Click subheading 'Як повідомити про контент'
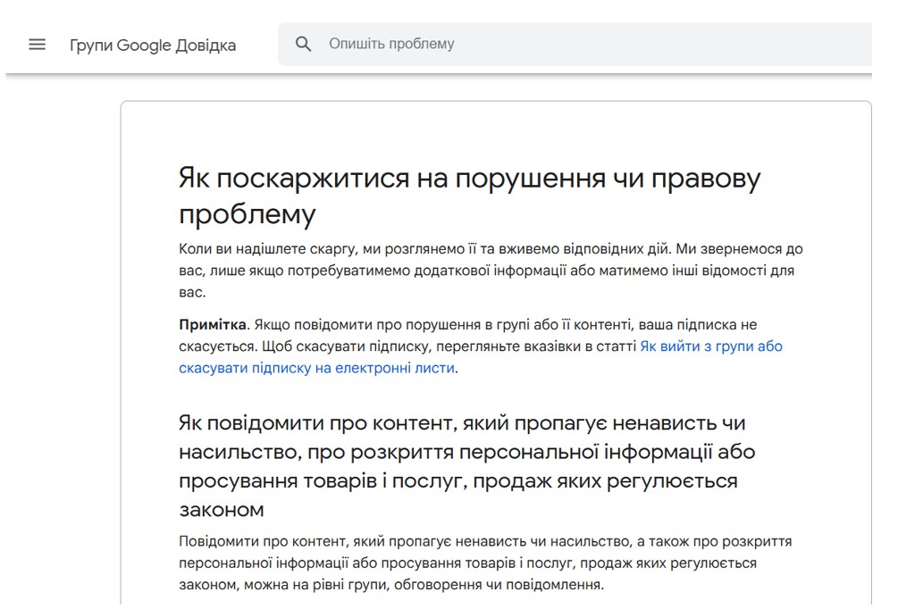The height and width of the screenshot is (609, 898). pyautogui.click(x=461, y=422)
